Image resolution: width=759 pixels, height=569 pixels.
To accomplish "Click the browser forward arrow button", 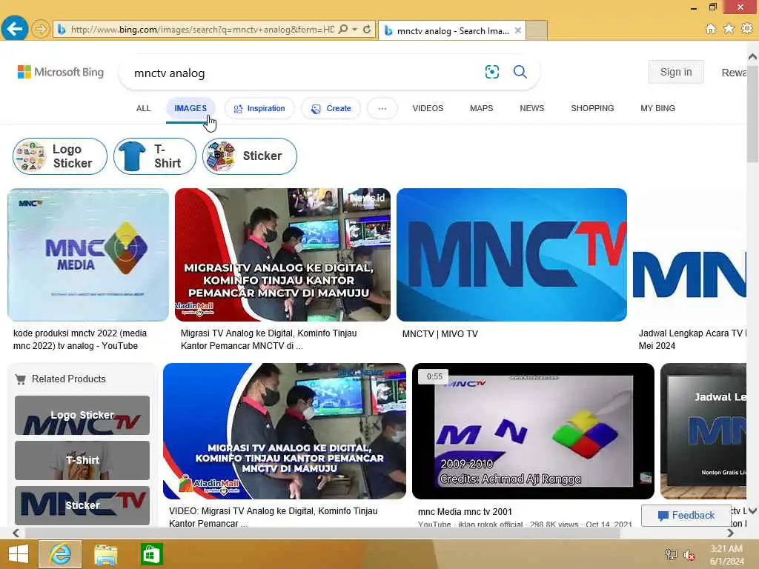I will coord(41,30).
